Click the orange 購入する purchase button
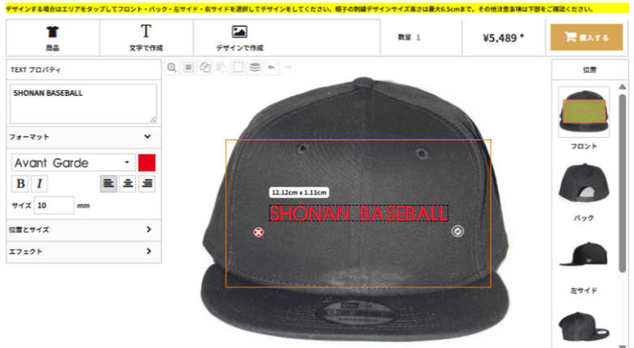 tap(586, 37)
